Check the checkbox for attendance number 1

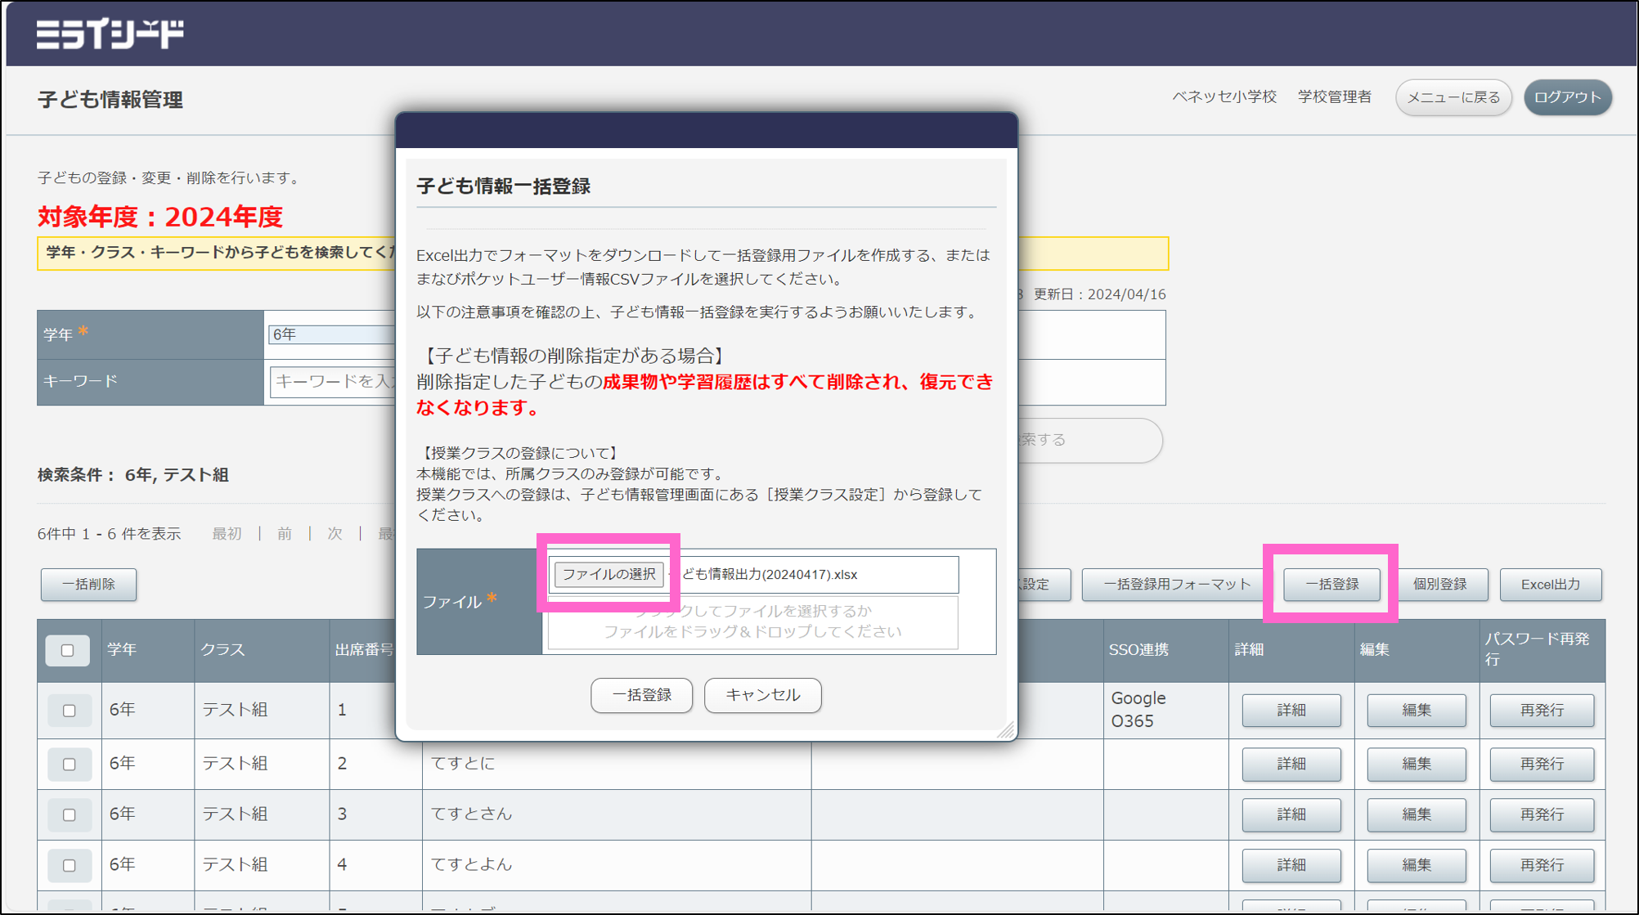pos(69,710)
